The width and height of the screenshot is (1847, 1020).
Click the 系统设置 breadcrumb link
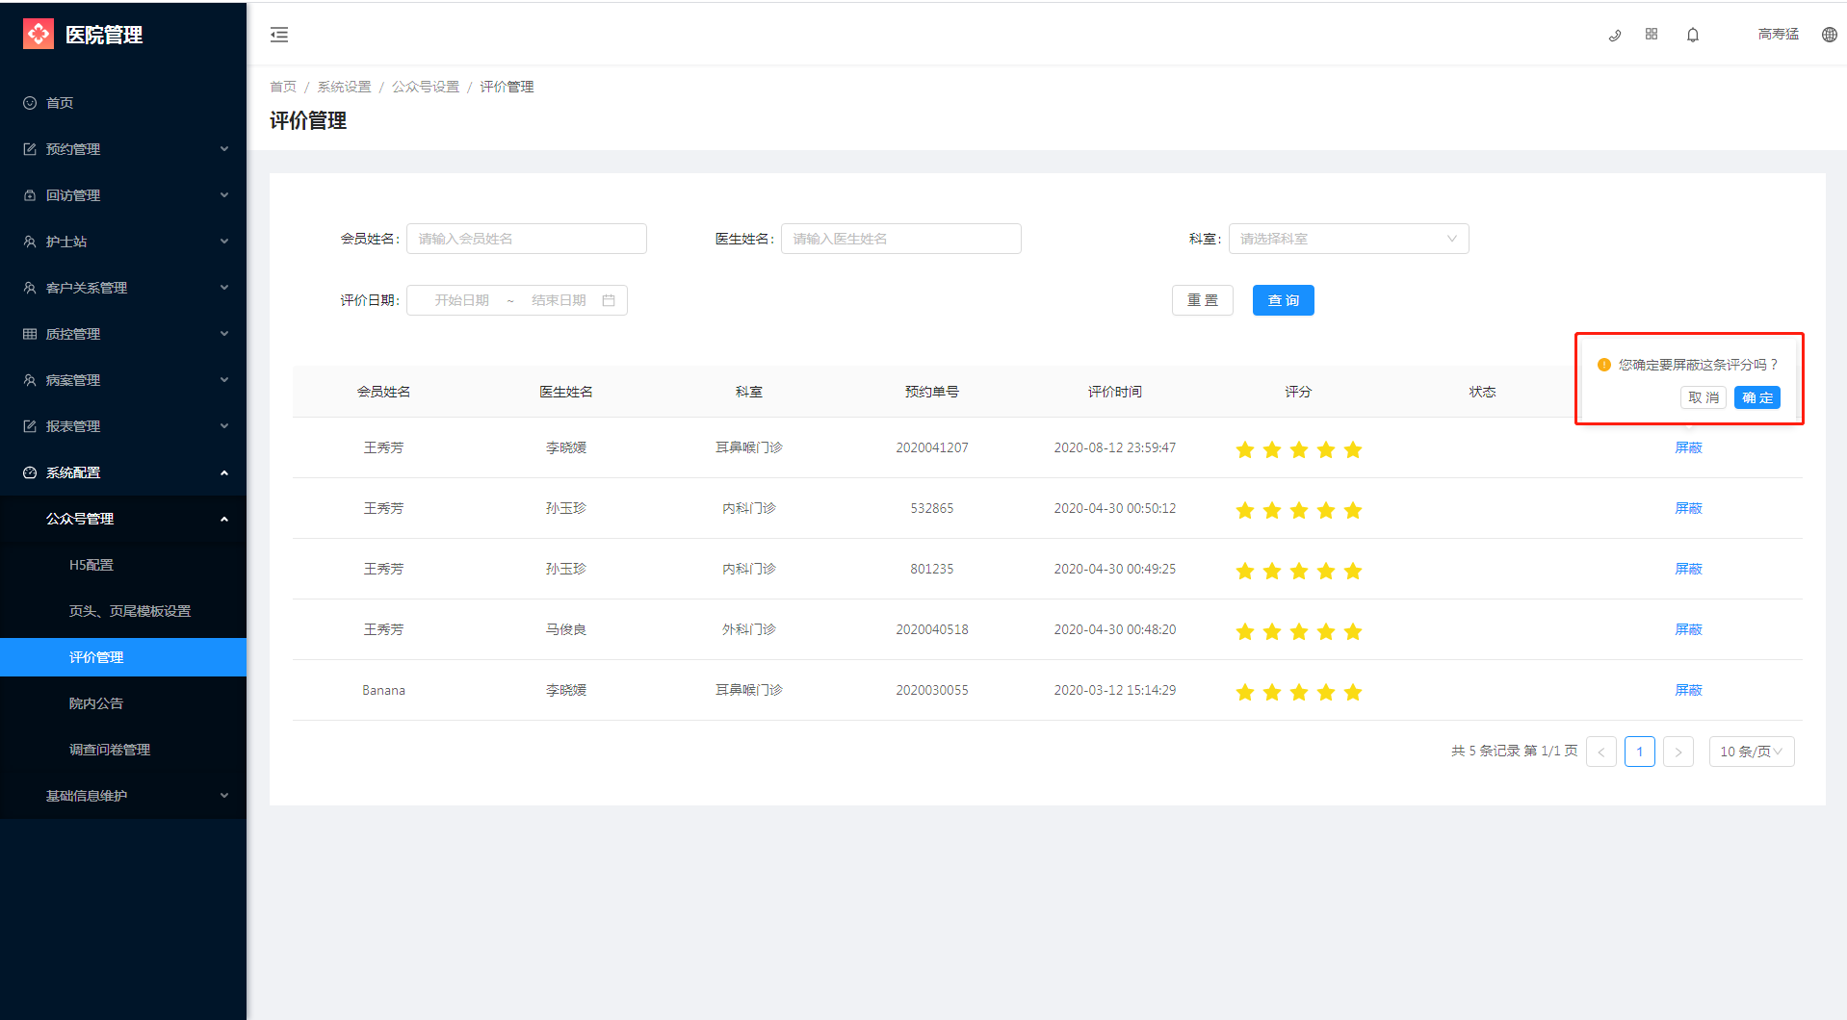point(345,87)
